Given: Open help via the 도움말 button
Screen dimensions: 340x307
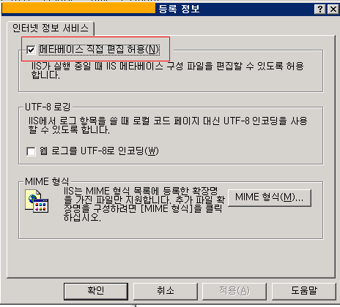Looking at the screenshot, I should coord(304,291).
